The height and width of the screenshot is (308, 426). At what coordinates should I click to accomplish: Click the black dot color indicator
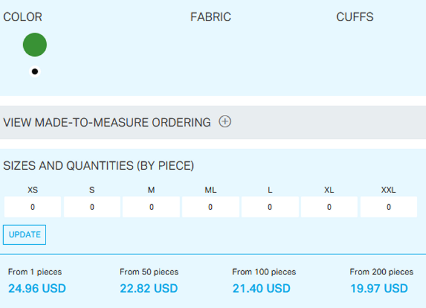pos(35,72)
